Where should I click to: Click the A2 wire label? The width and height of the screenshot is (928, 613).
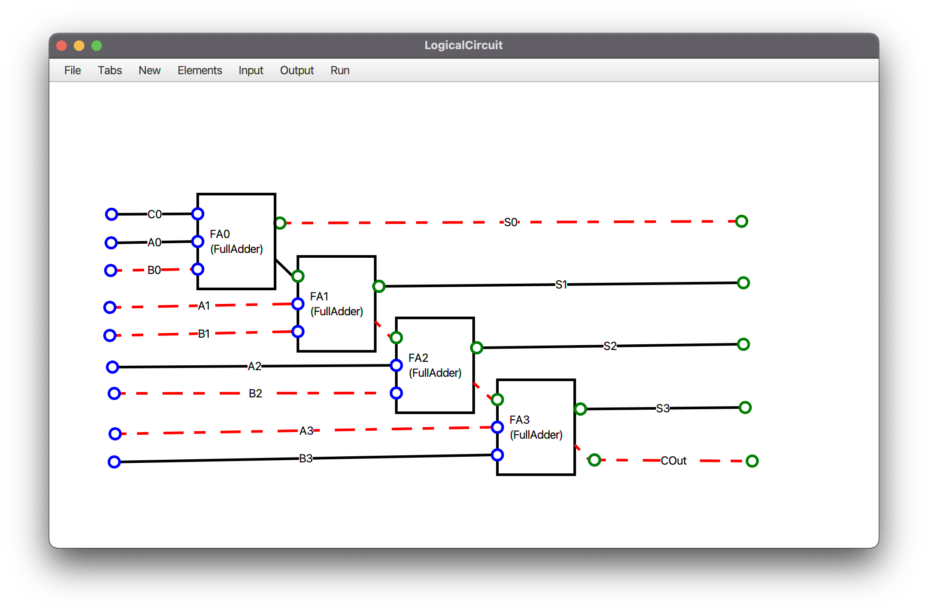click(x=254, y=366)
